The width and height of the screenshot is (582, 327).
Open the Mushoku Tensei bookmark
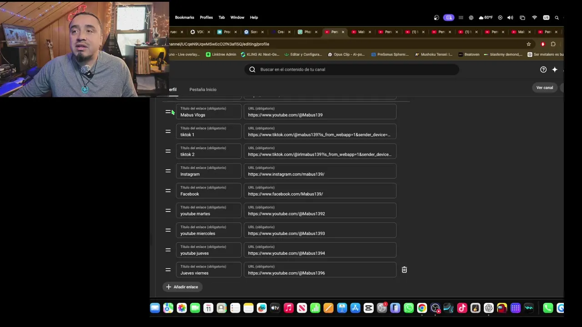tap(433, 54)
